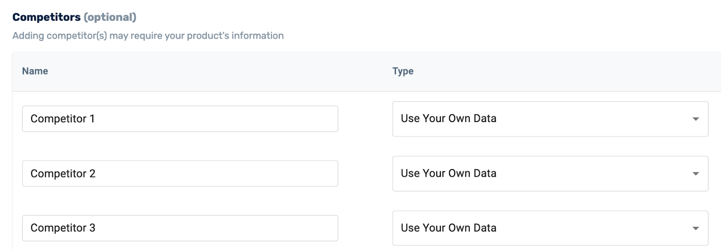Viewport: 721px width, 249px height.
Task: Select the Competitor 3 name input
Action: pyautogui.click(x=180, y=228)
